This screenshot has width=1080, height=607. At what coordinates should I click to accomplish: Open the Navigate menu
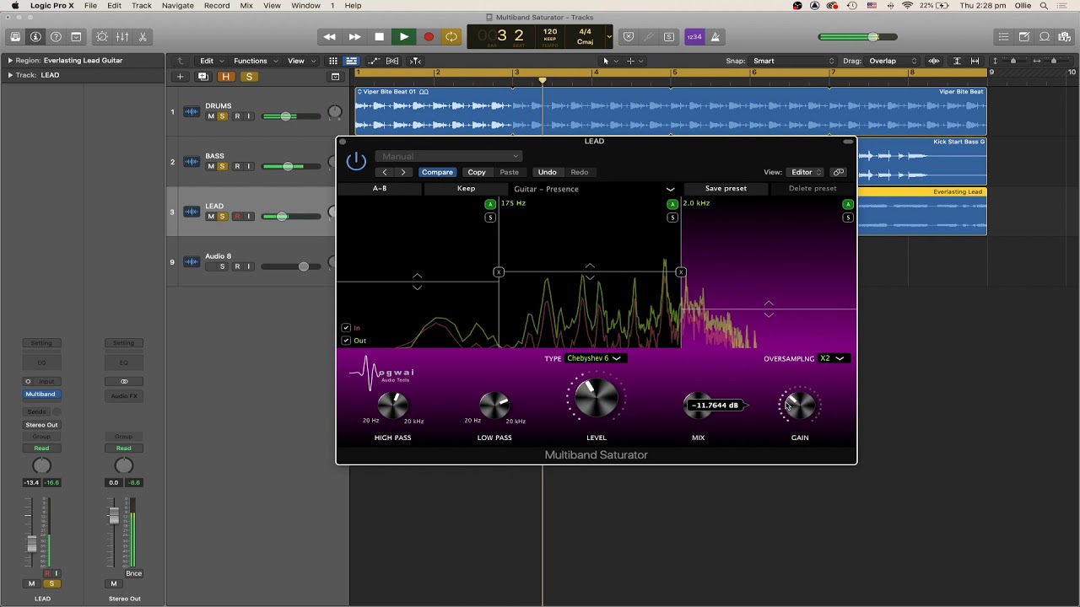178,6
